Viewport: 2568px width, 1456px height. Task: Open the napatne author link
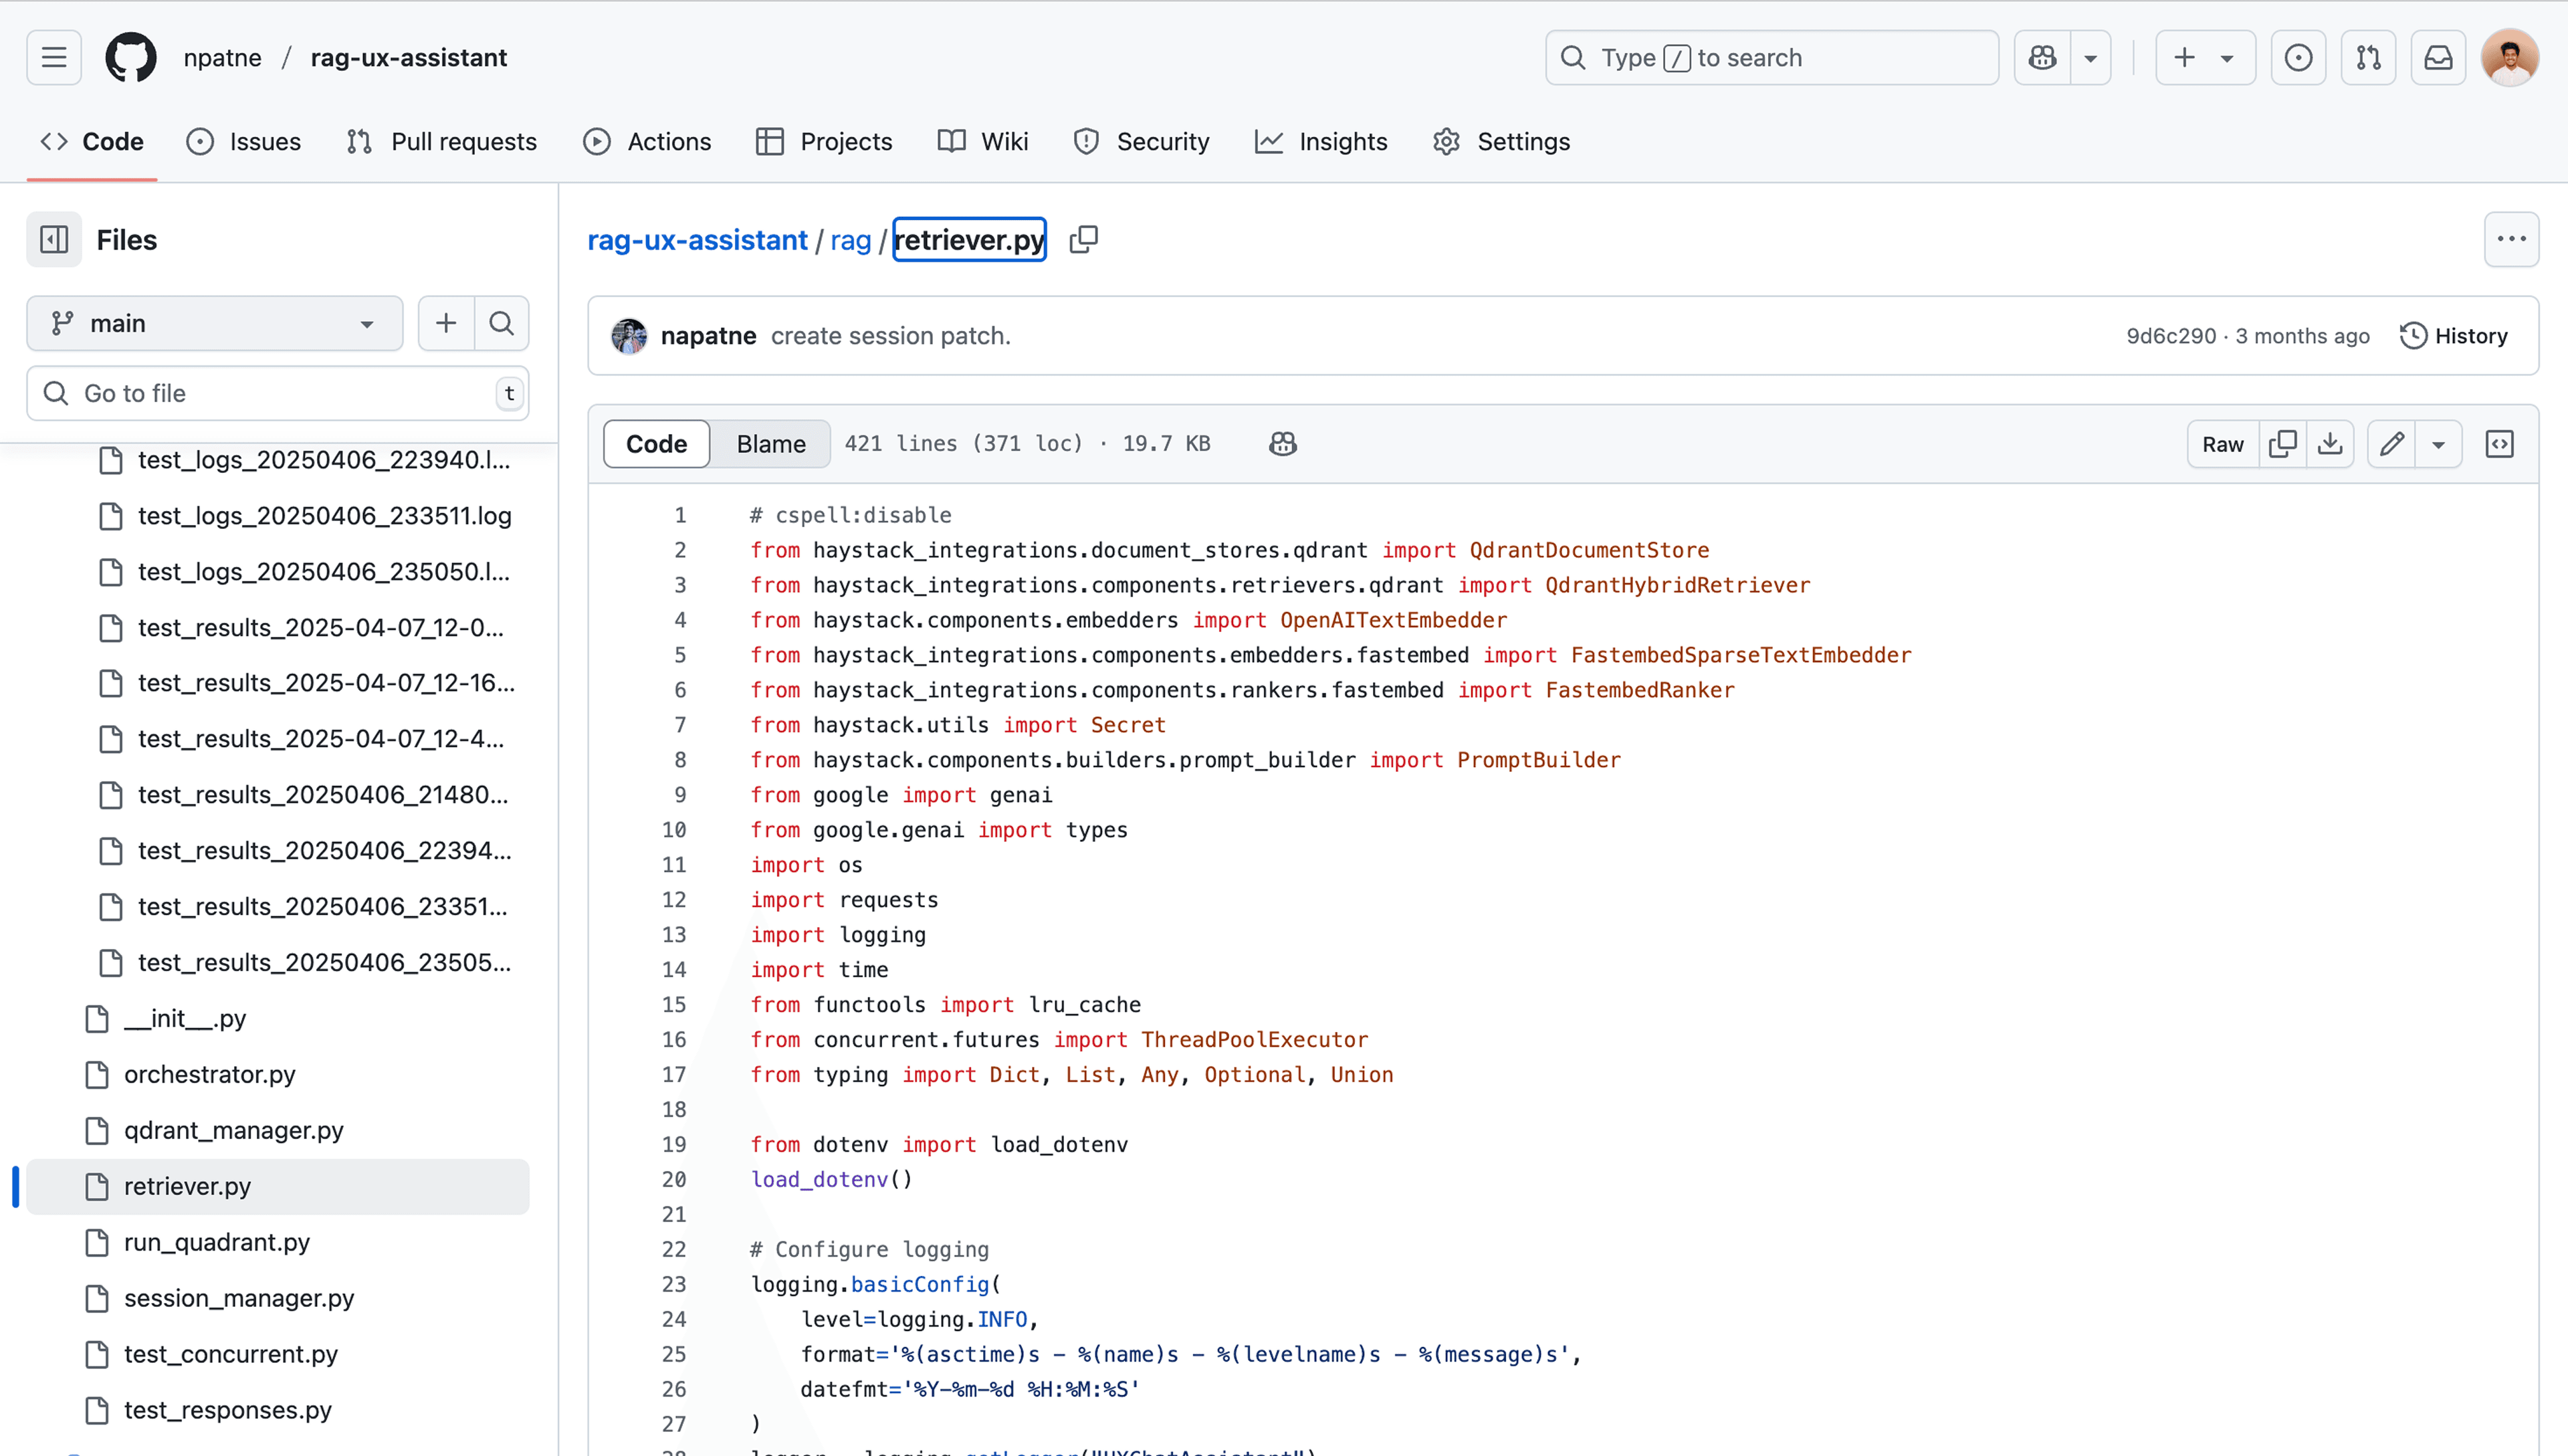pyautogui.click(x=708, y=336)
